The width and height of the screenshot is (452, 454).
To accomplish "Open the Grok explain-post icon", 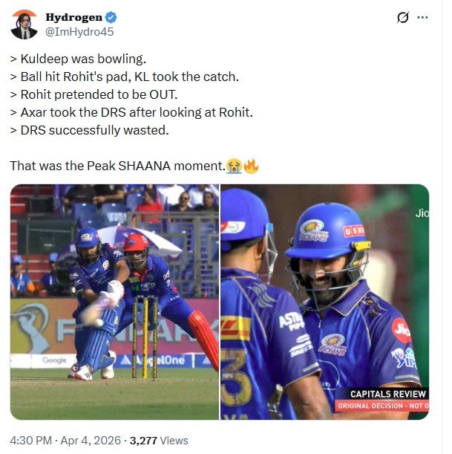I will point(403,18).
